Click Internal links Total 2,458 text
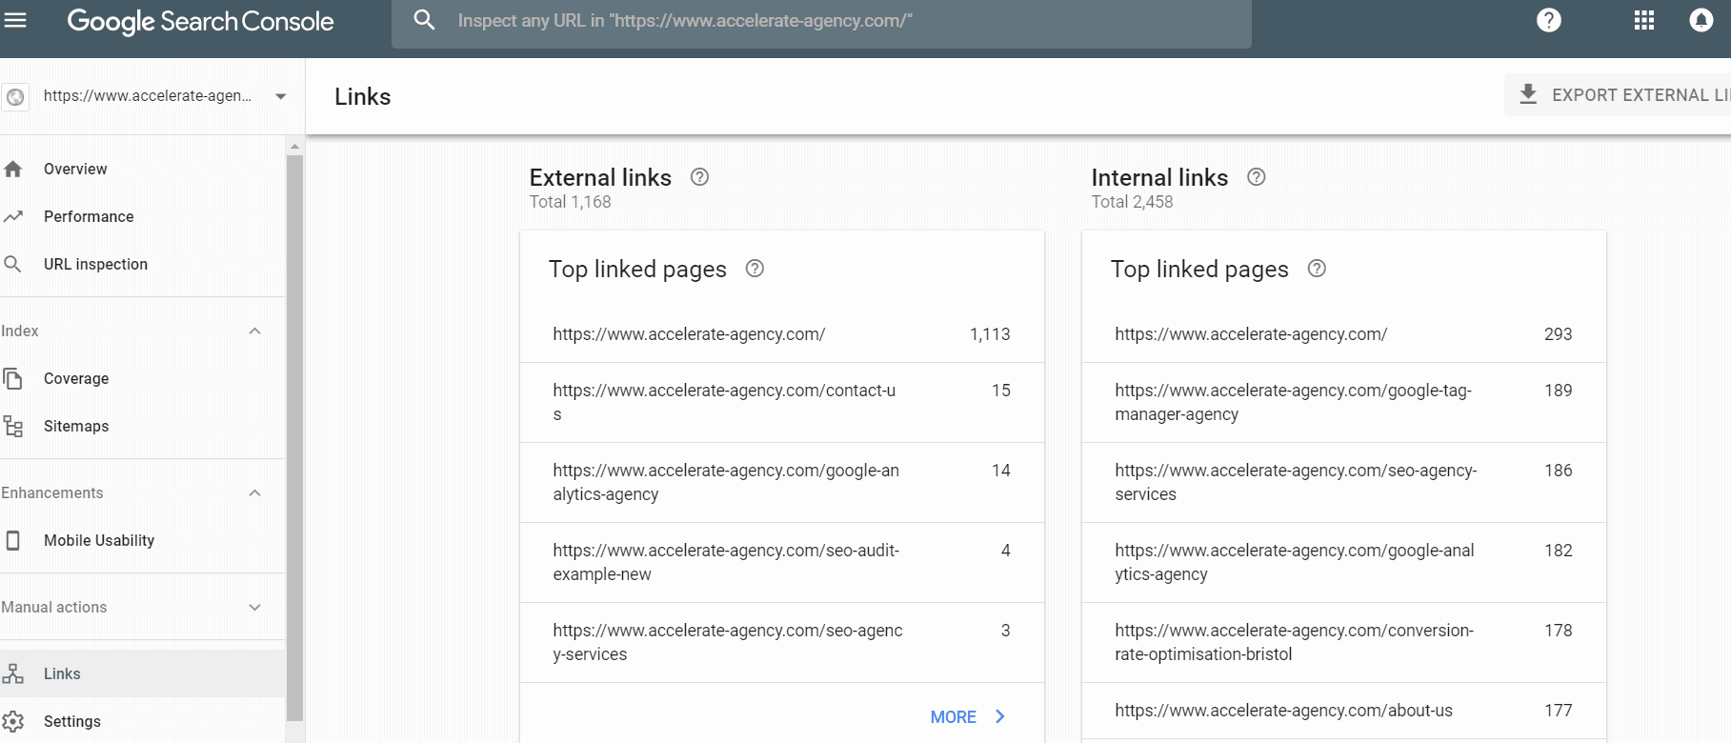Viewport: 1731px width, 743px height. pos(1132,202)
